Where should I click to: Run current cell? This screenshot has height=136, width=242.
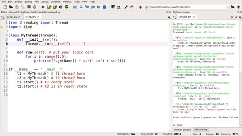point(49,7)
